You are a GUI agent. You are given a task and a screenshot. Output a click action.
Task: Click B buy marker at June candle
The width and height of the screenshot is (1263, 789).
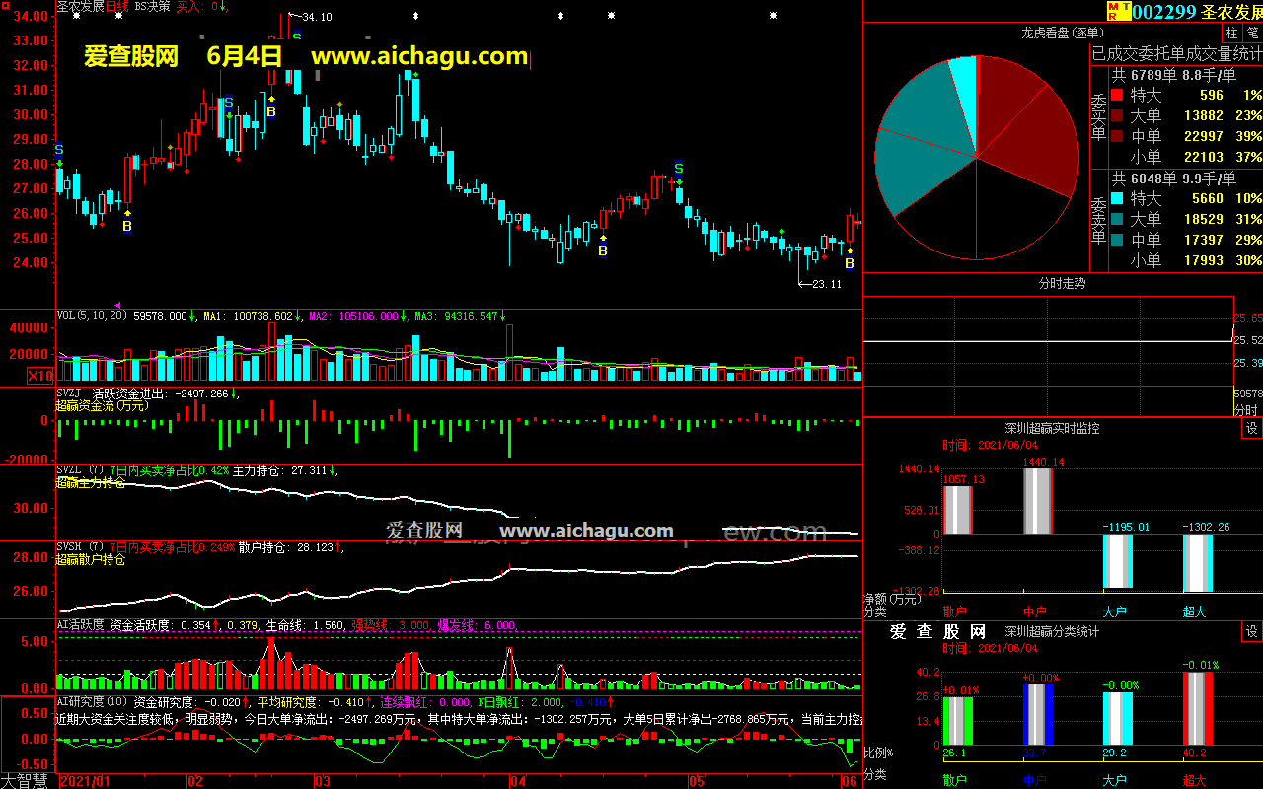pyautogui.click(x=849, y=263)
